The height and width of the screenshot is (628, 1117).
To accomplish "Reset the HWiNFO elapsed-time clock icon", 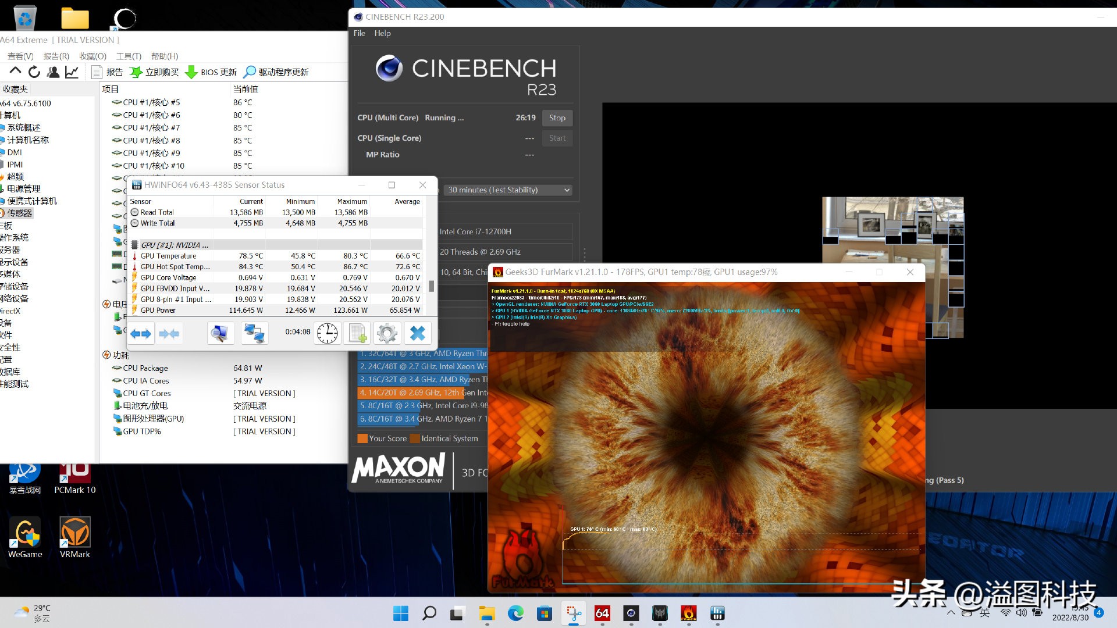I will coord(328,333).
